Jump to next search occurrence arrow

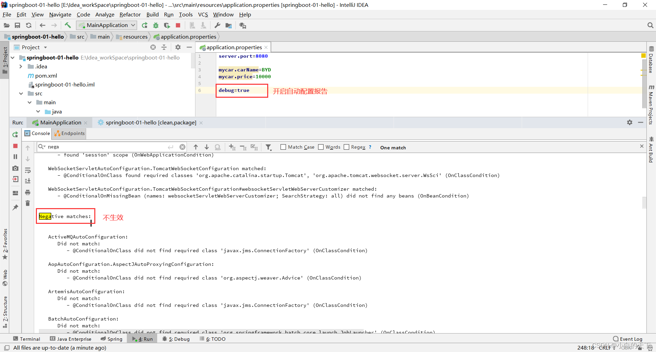point(207,147)
